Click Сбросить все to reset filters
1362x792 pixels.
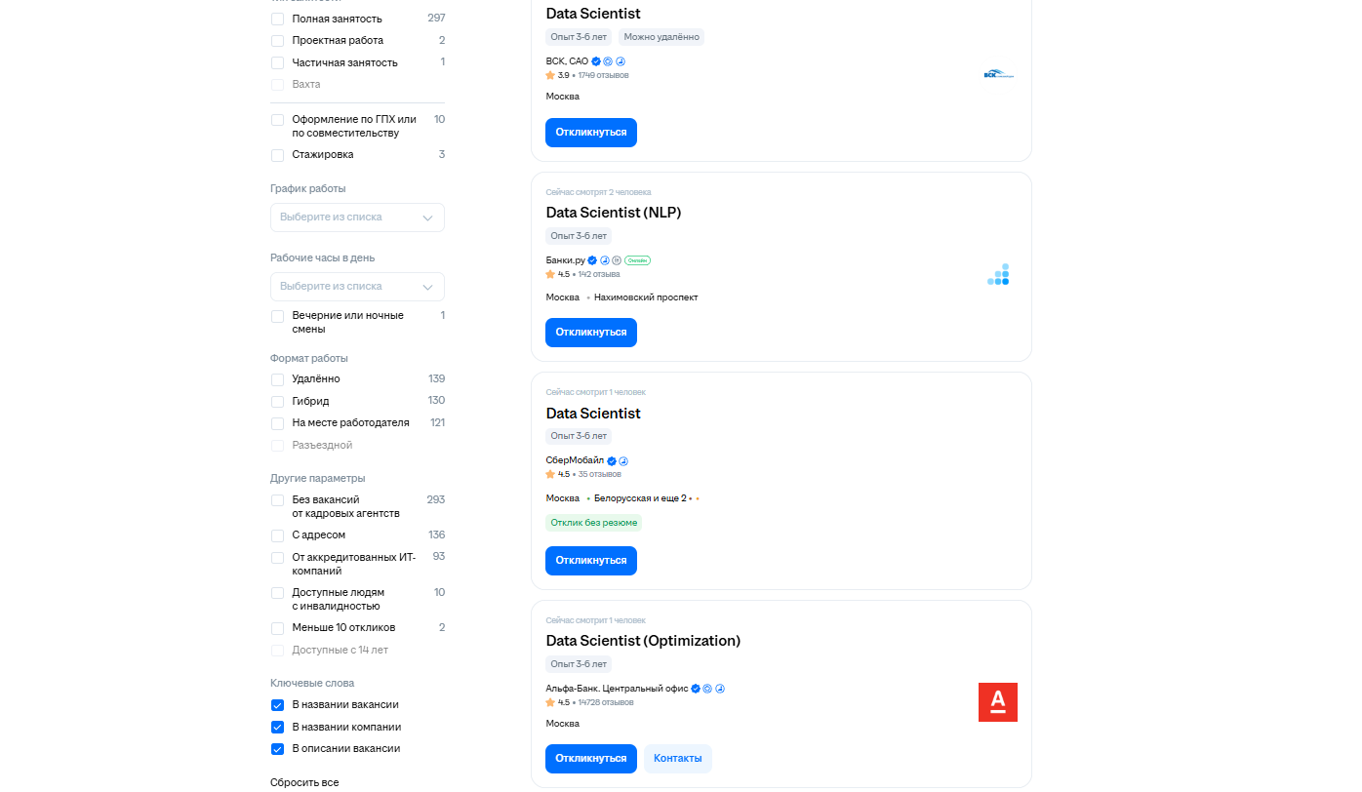[304, 782]
